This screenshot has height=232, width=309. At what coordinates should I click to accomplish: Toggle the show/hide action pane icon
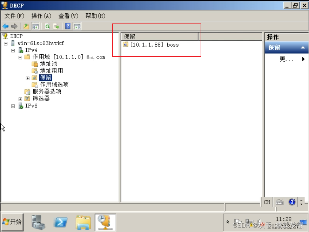[77, 26]
